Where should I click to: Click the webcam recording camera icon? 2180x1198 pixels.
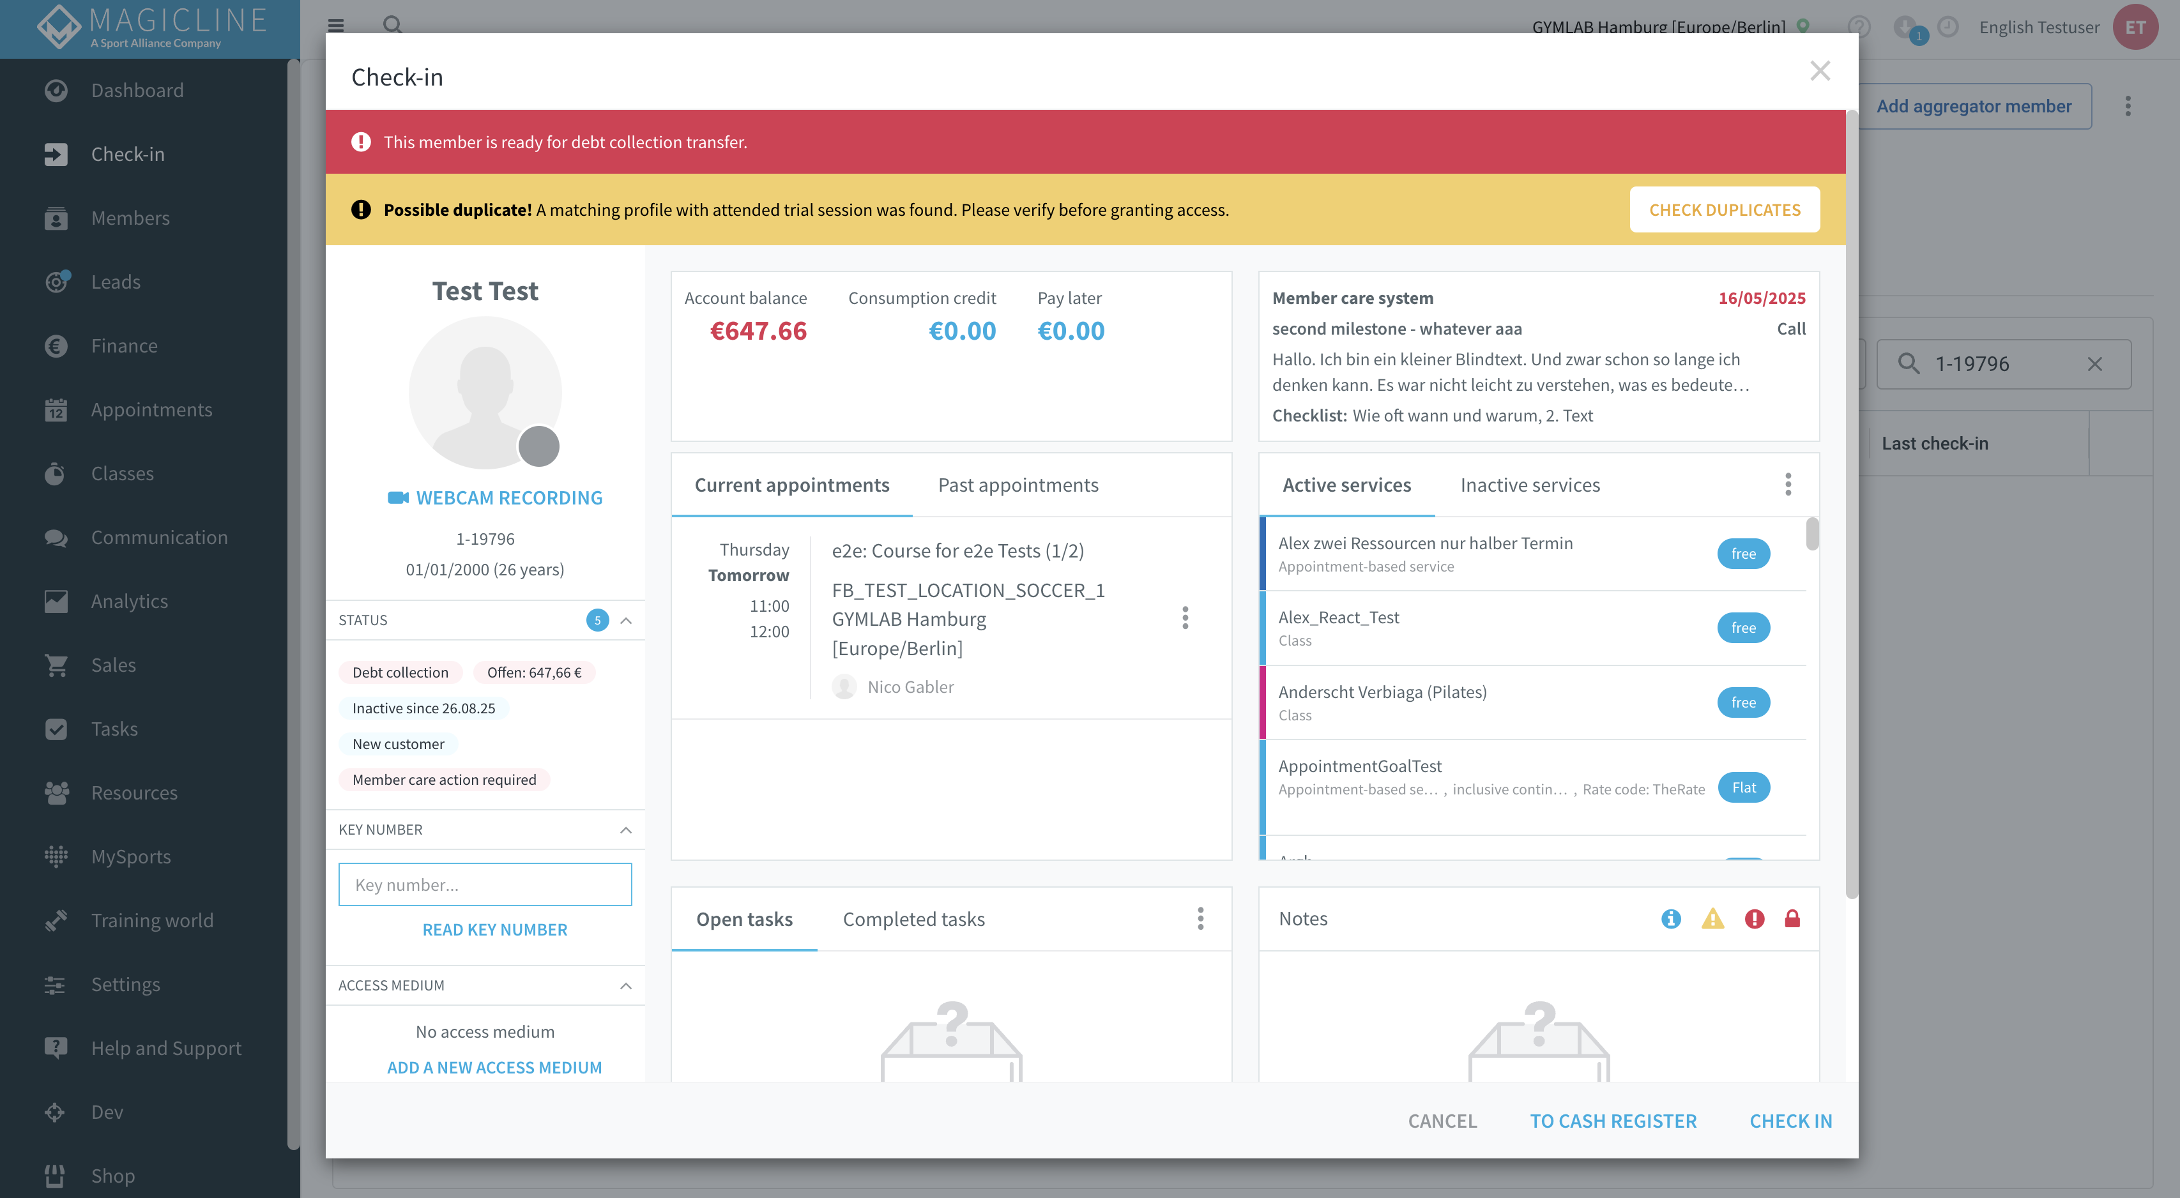point(398,497)
